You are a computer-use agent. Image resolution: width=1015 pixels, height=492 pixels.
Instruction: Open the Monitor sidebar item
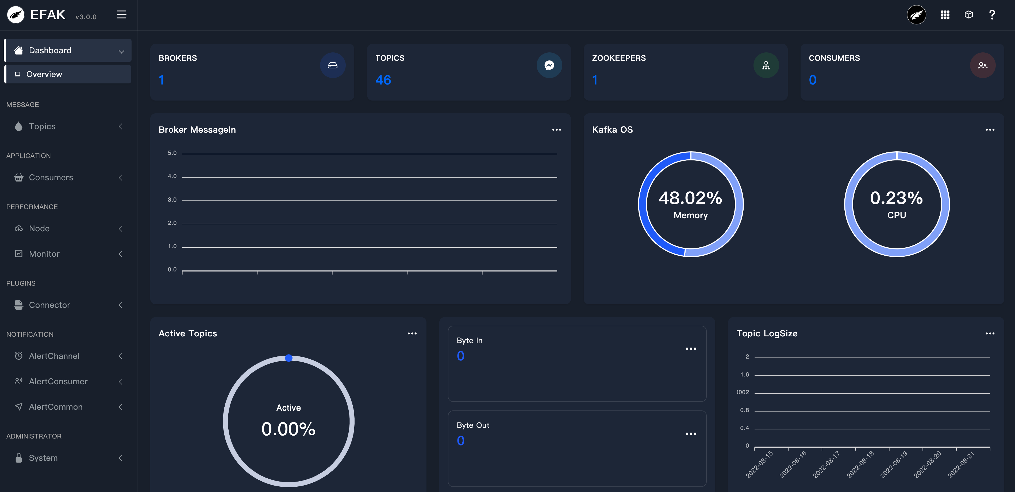click(x=67, y=254)
